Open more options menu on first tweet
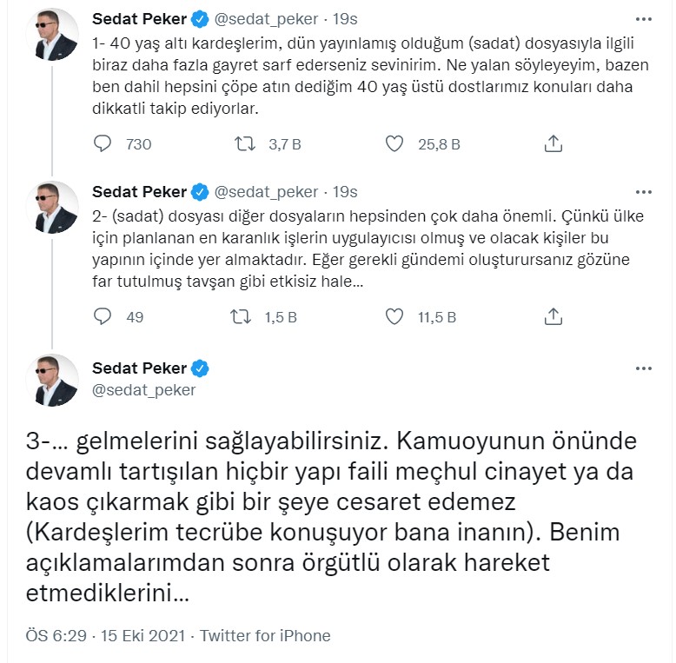The width and height of the screenshot is (676, 663). coord(643,18)
